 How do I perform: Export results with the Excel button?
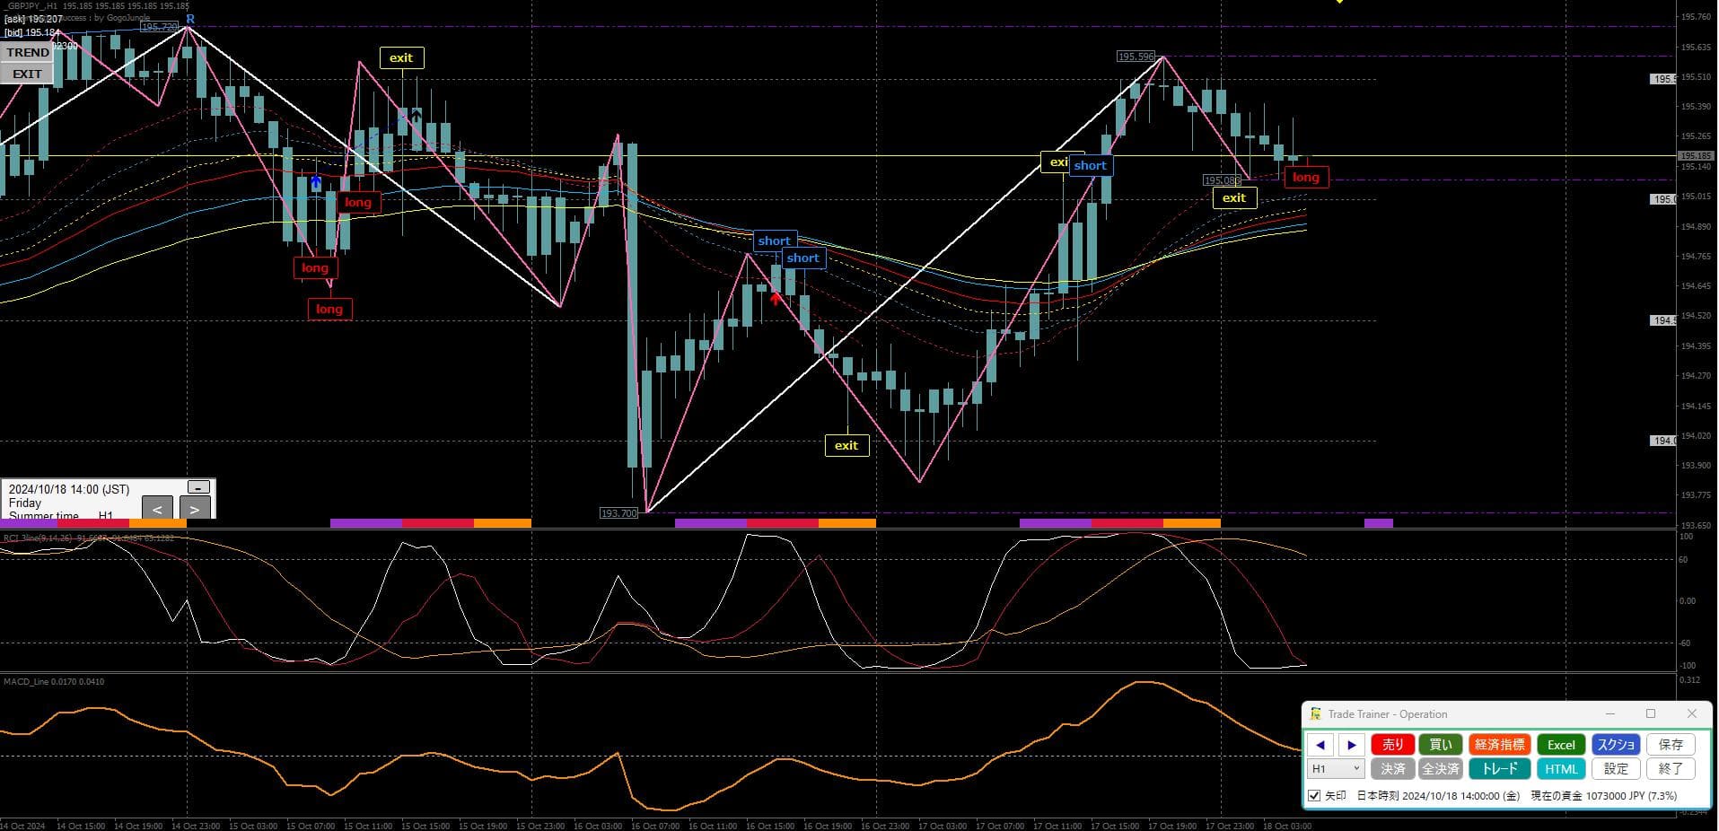[x=1561, y=745]
